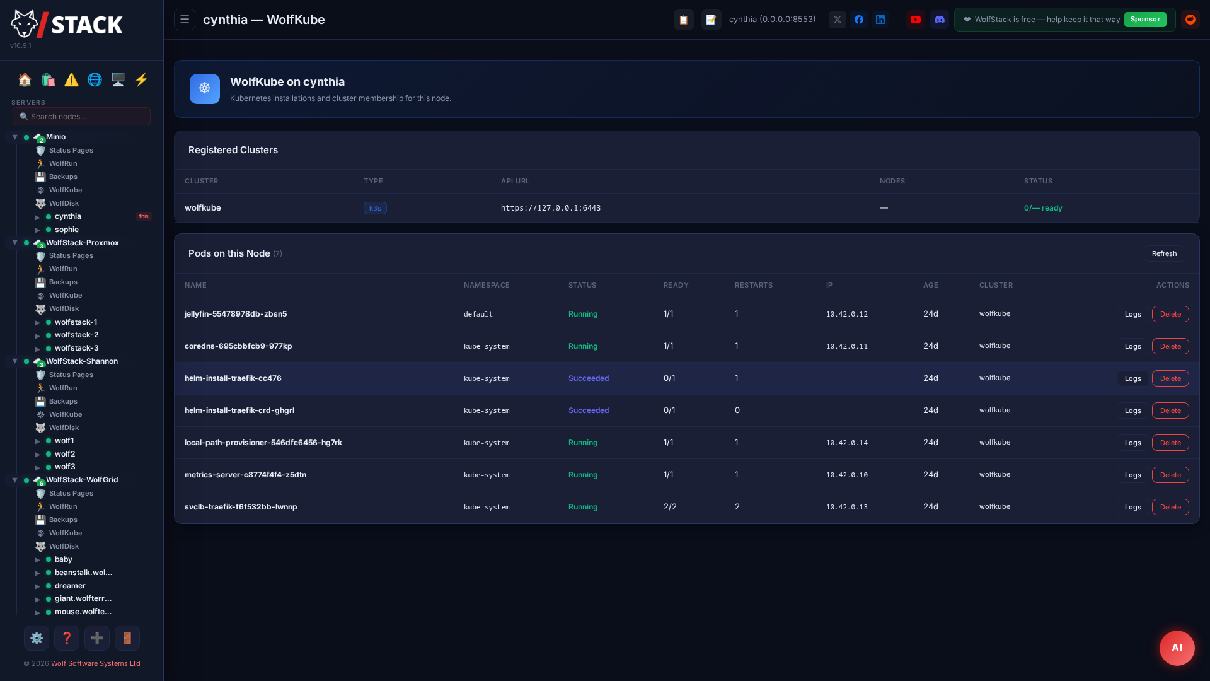Click IP address 10.42.0.12
Viewport: 1210px width, 681px height.
(x=846, y=314)
